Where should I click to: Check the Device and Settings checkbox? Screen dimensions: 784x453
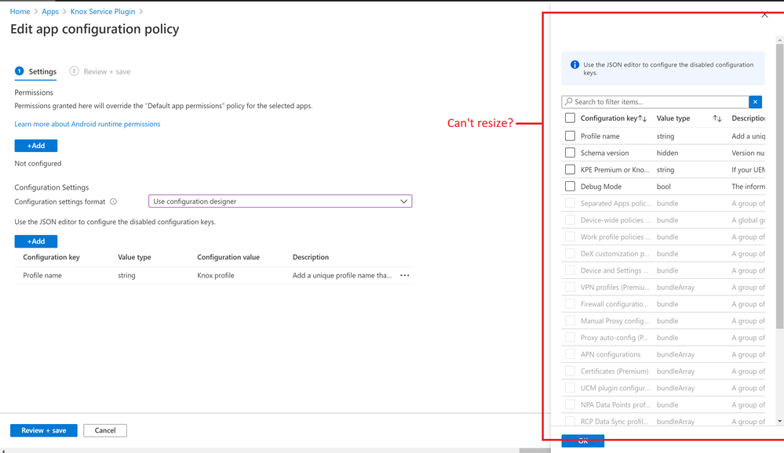pos(570,270)
